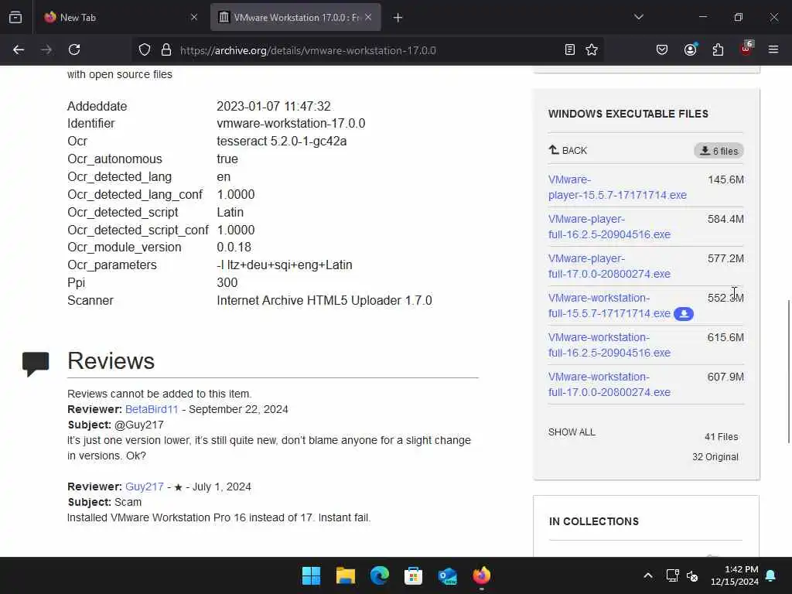The height and width of the screenshot is (594, 792).
Task: Download VMware-player-full-17.0.0-20800274.exe
Action: pyautogui.click(x=609, y=266)
